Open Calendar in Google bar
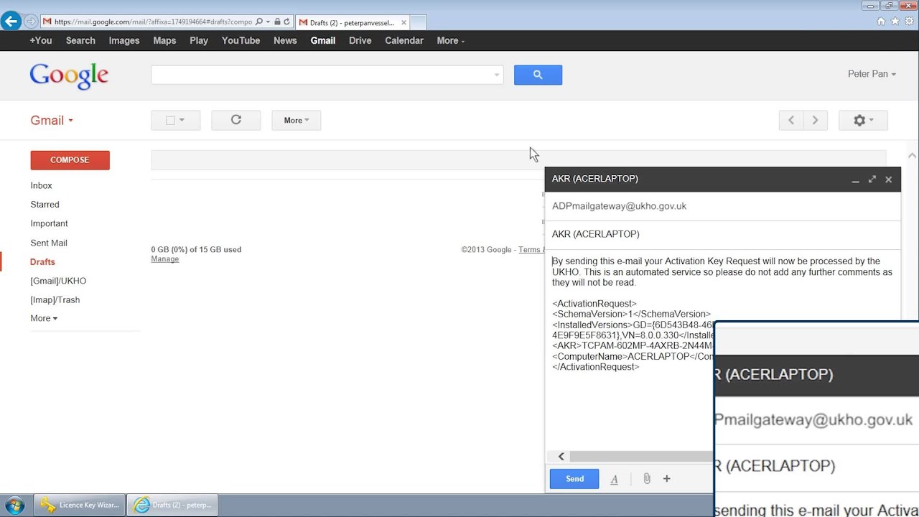Viewport: 919px width, 517px height. point(404,41)
